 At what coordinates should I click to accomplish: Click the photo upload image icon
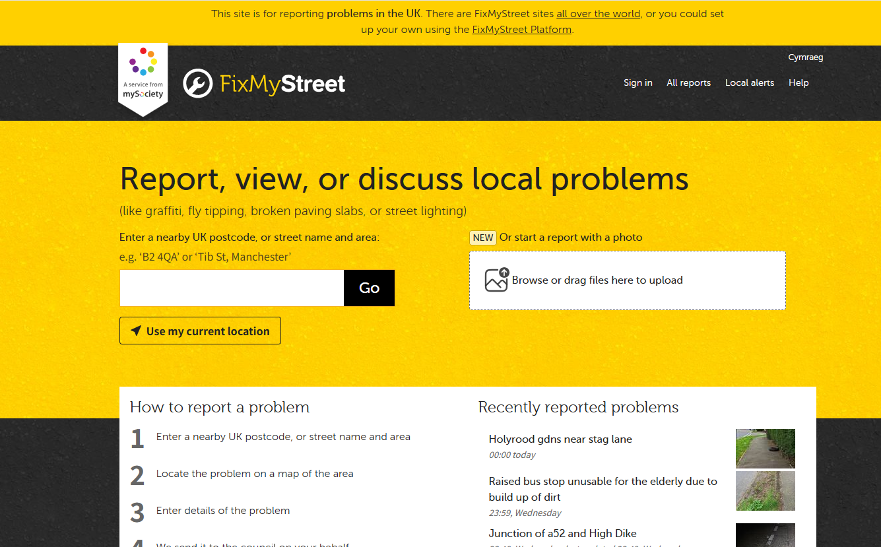pyautogui.click(x=496, y=280)
